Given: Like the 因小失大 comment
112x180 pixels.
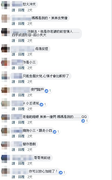Looking at the screenshot, I should pyautogui.click(x=13, y=41).
